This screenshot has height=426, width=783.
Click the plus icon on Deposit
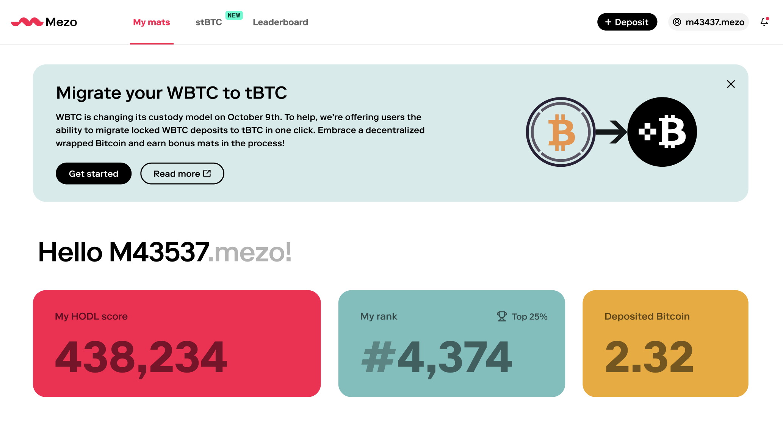(608, 22)
